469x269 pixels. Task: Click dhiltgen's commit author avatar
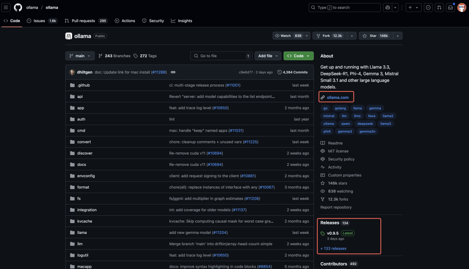pos(72,72)
